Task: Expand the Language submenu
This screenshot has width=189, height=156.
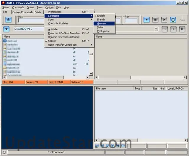Action: click(69, 16)
